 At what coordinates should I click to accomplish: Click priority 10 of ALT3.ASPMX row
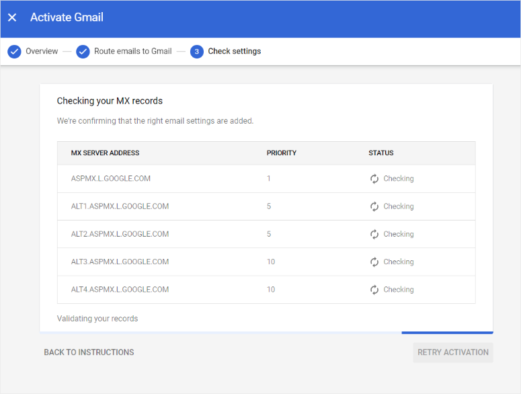271,262
